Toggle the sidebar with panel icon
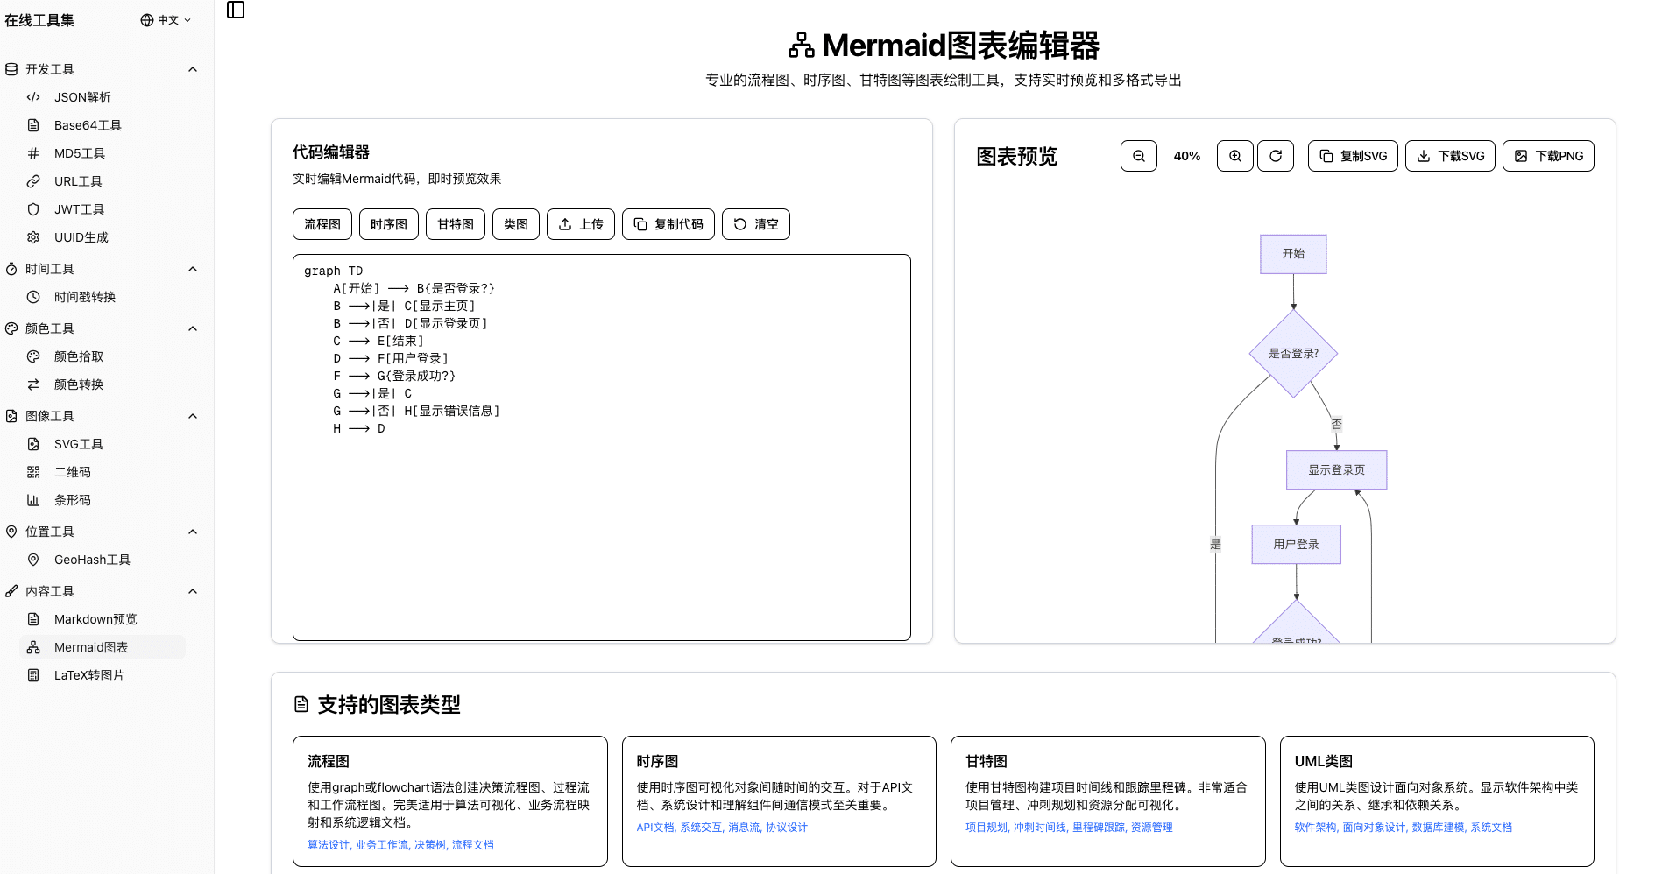 [235, 10]
